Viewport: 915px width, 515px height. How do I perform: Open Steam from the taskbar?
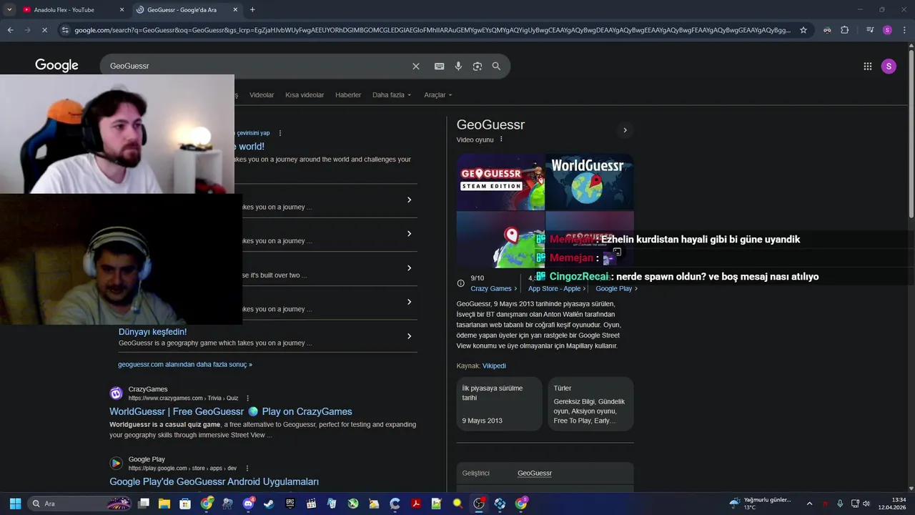pyautogui.click(x=269, y=504)
